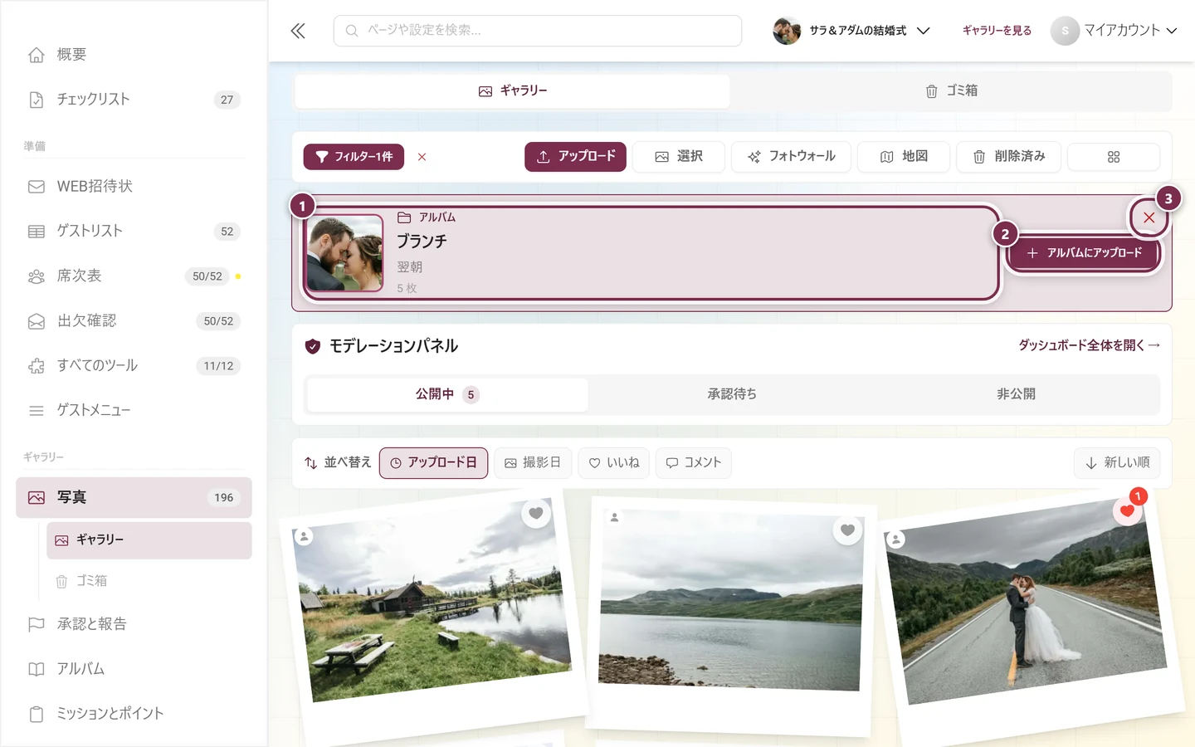Screen dimensions: 1195x747
Task: Show the 承認待ち moderation tab
Action: click(x=732, y=394)
